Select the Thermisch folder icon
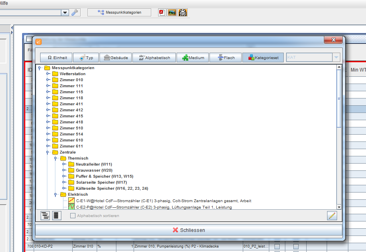 click(63, 158)
